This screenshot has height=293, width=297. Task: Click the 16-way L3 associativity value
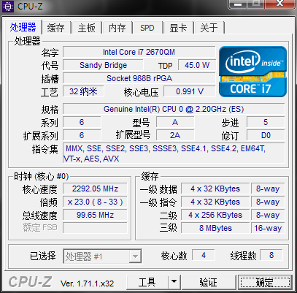pos(268,228)
